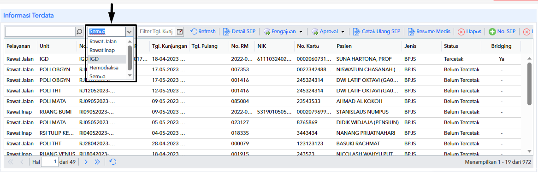Go to the next page icon
538x172 pixels.
point(86,162)
